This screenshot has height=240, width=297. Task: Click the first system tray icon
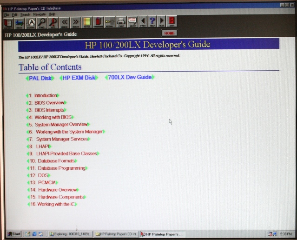tap(270, 234)
